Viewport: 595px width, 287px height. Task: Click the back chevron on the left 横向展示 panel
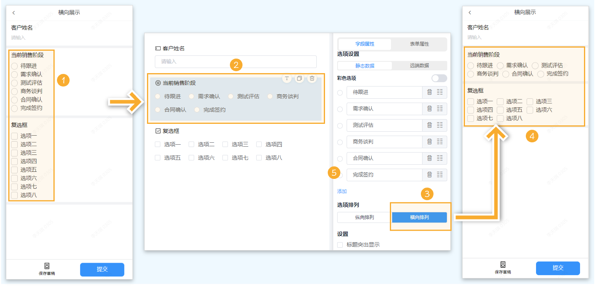pos(14,12)
